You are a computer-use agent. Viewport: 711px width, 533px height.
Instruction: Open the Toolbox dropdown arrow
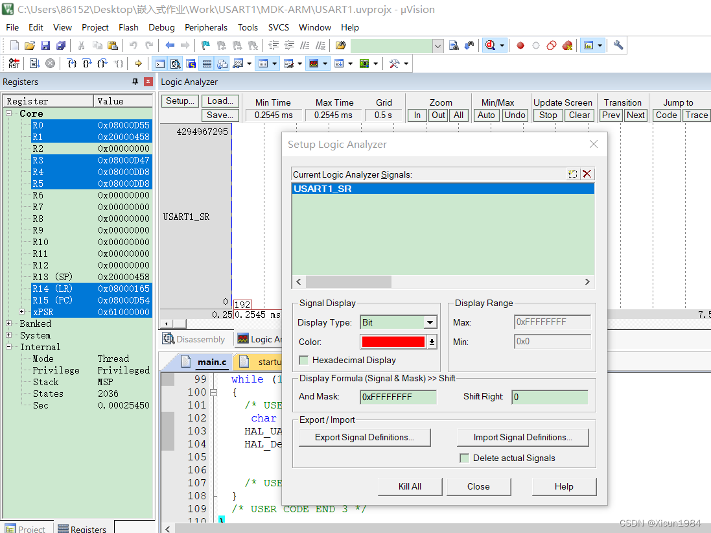click(x=406, y=64)
